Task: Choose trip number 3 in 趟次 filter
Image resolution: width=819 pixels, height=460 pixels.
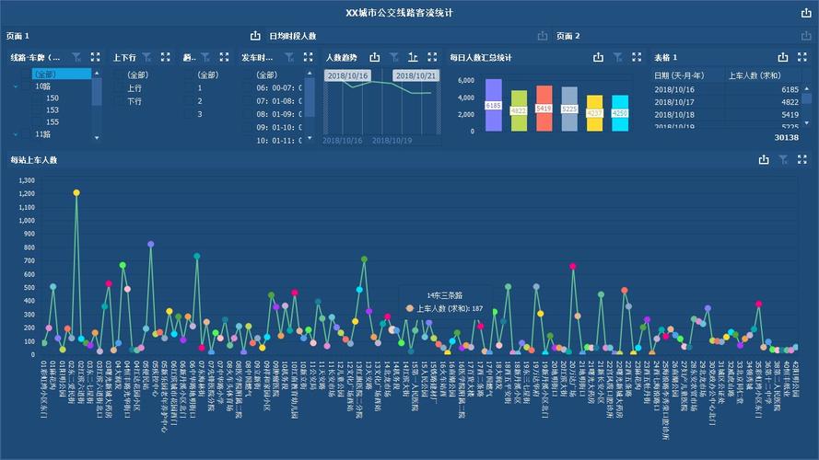Action: click(x=200, y=114)
